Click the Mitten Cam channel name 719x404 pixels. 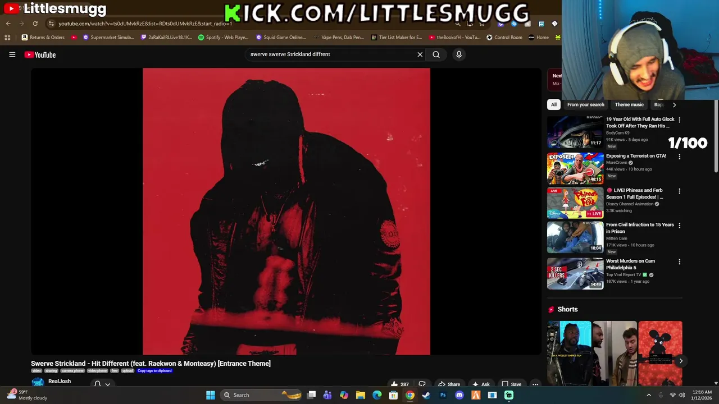coord(616,238)
